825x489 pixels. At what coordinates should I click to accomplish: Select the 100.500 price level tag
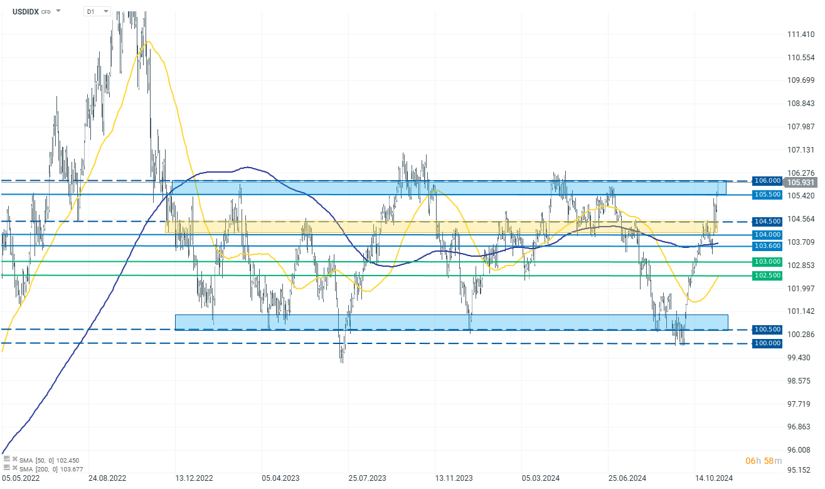pyautogui.click(x=769, y=330)
